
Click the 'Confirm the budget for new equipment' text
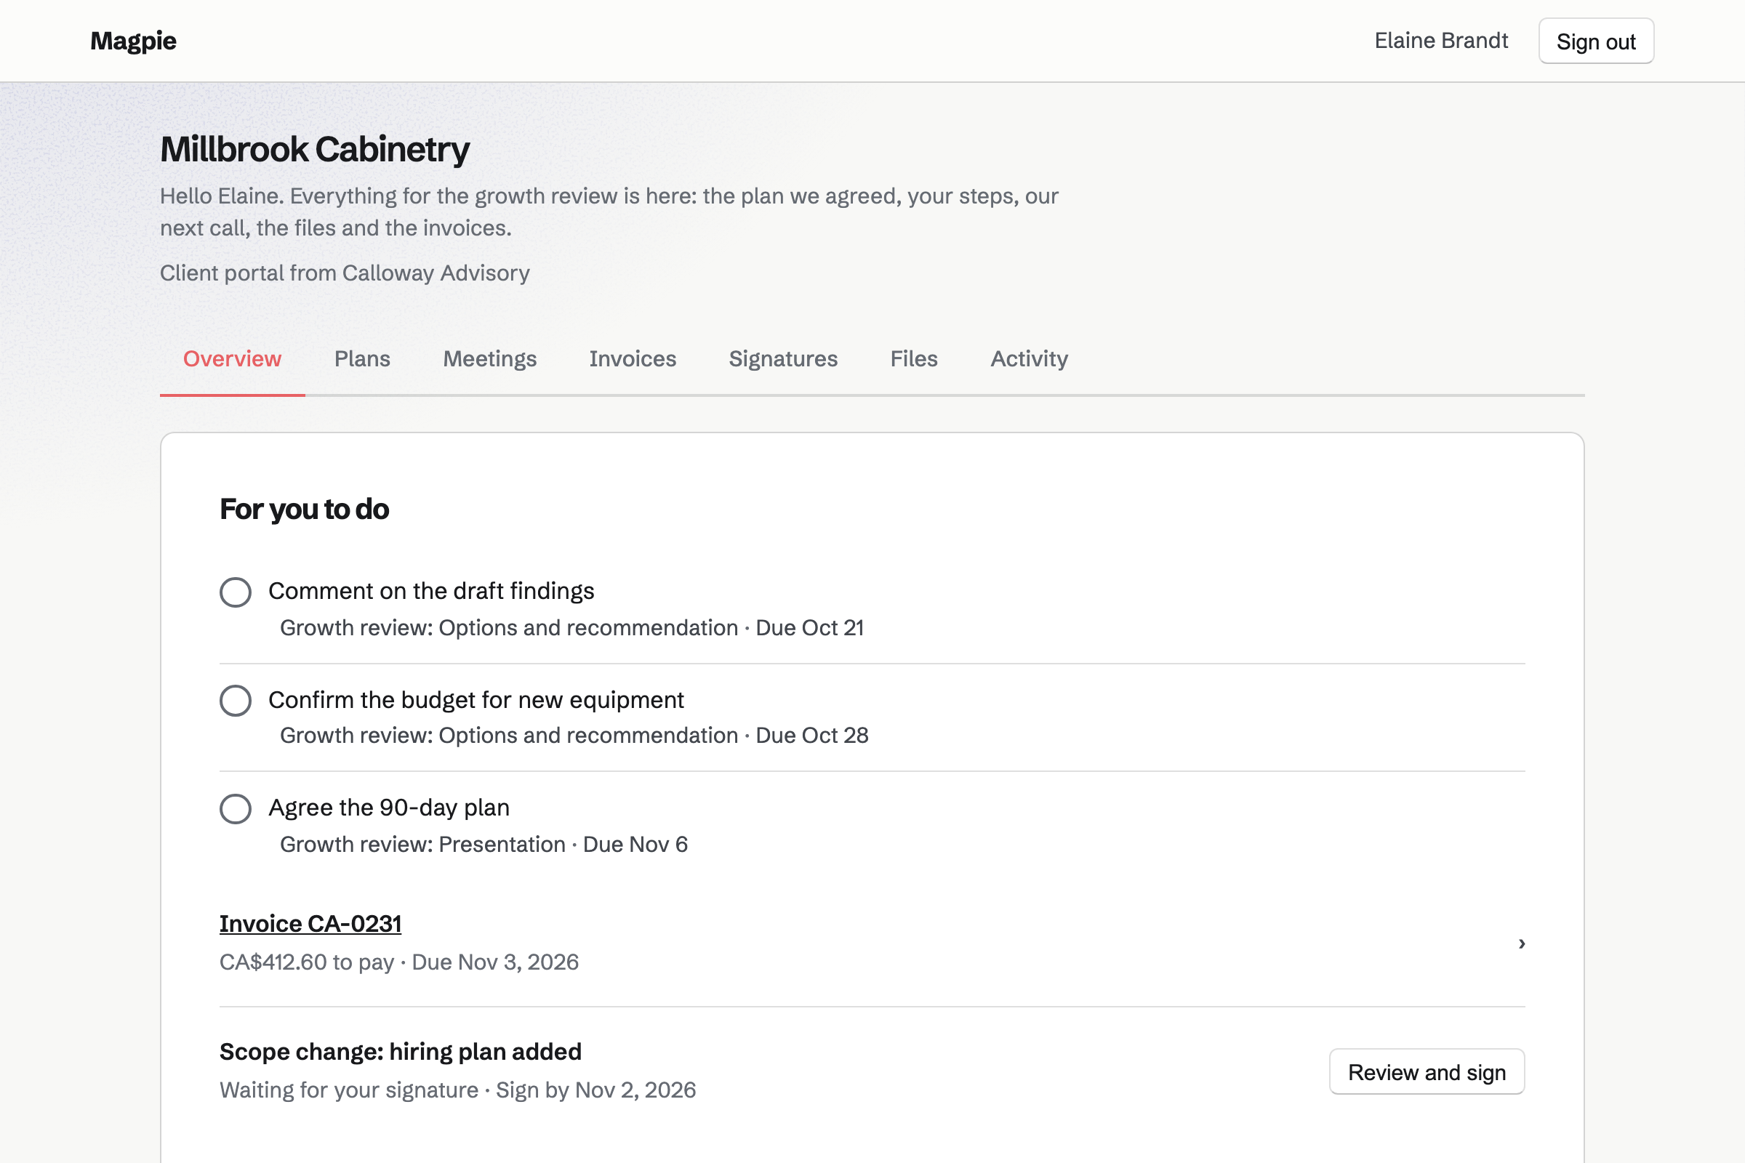pos(476,700)
